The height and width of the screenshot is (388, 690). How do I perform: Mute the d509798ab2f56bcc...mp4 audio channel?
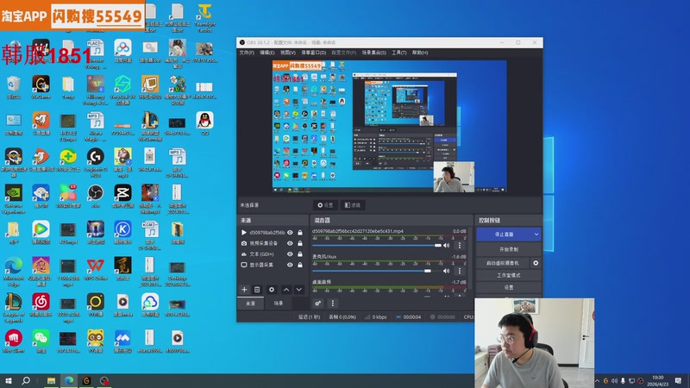click(x=447, y=246)
